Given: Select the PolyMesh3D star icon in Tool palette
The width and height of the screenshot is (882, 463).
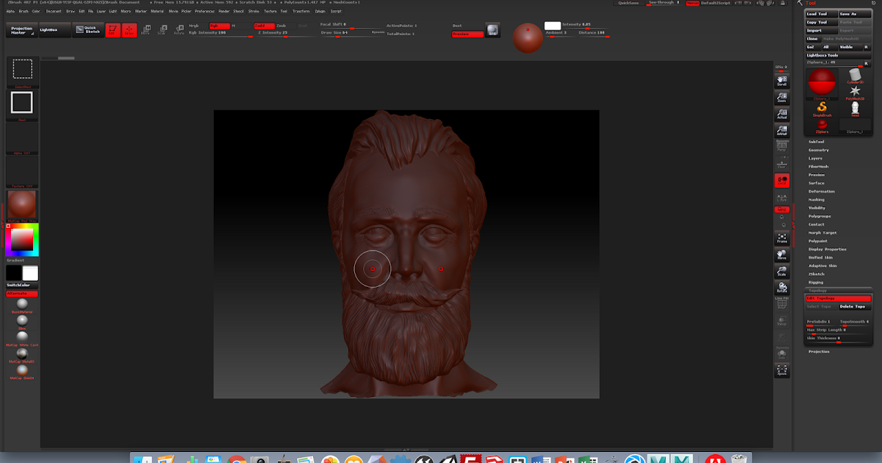Looking at the screenshot, I should [x=855, y=91].
